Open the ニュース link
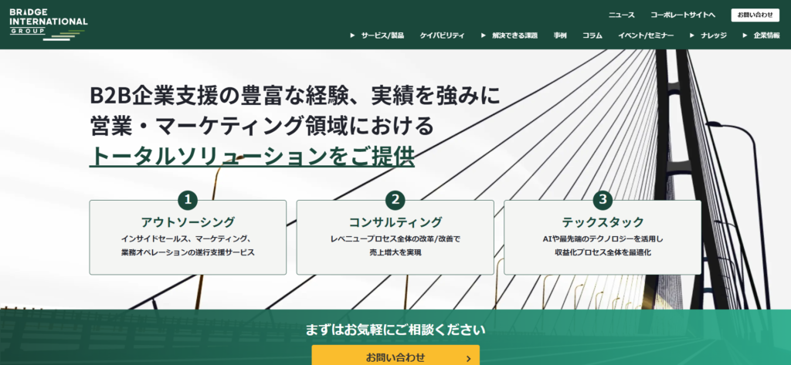This screenshot has height=365, width=791. (621, 15)
